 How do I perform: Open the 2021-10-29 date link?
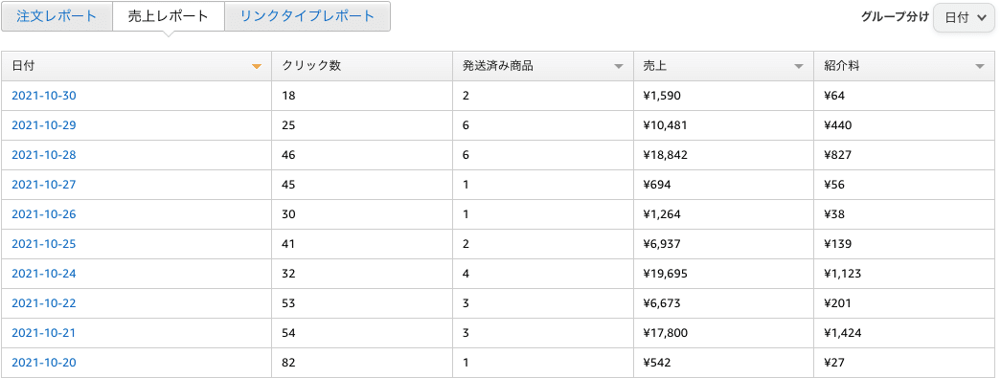tap(44, 125)
